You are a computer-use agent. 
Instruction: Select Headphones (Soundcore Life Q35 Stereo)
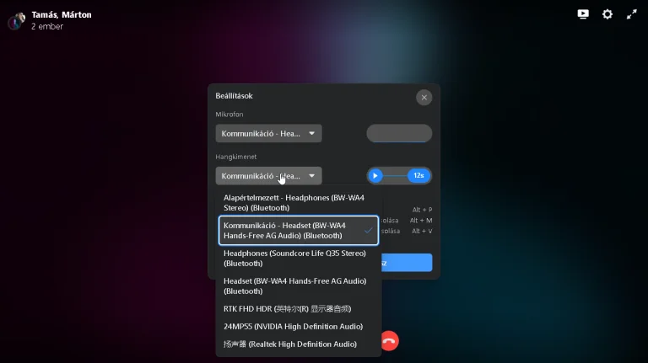(x=299, y=259)
